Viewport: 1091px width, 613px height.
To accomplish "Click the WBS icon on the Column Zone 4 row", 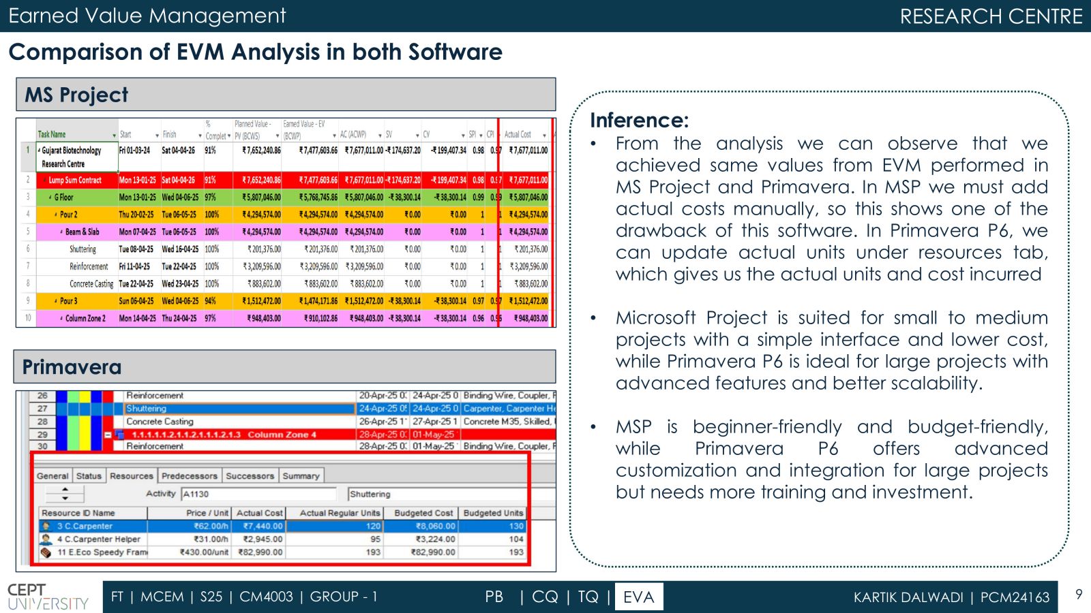I will point(120,434).
